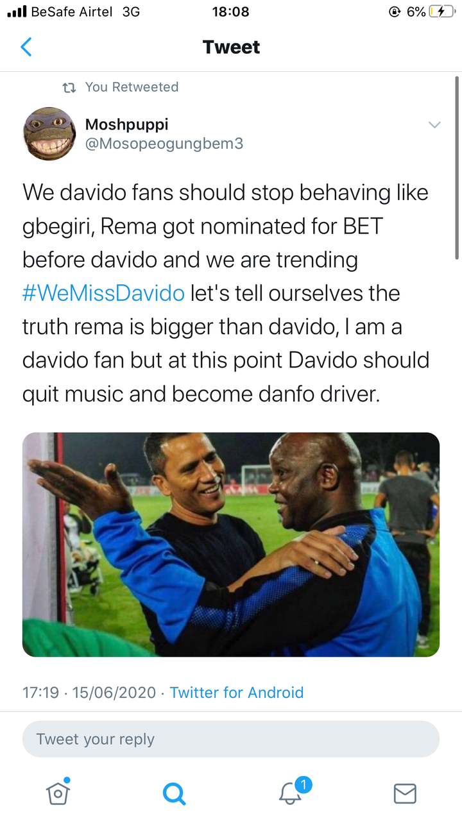Open the Moshpuppi display name

click(x=126, y=124)
